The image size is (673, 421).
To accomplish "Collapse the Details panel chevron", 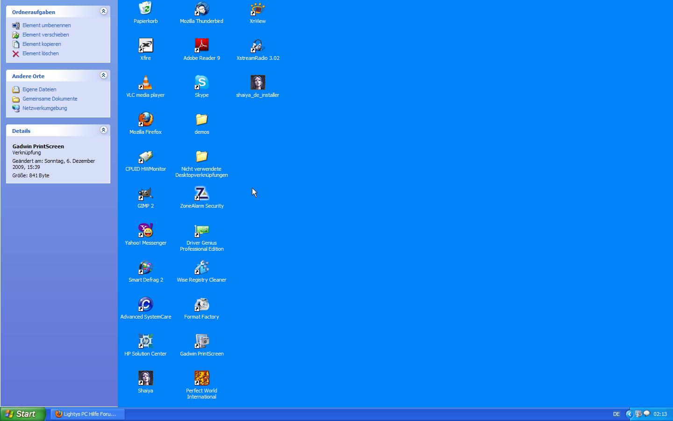I will click(104, 130).
